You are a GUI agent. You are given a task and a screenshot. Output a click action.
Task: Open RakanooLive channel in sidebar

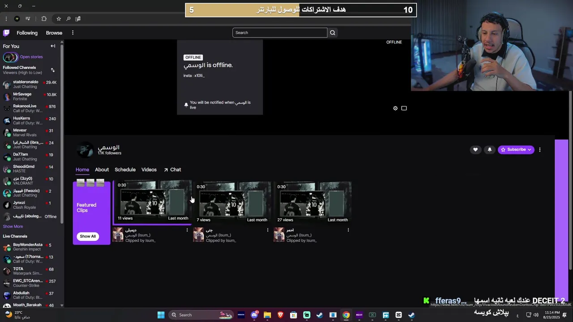31,108
